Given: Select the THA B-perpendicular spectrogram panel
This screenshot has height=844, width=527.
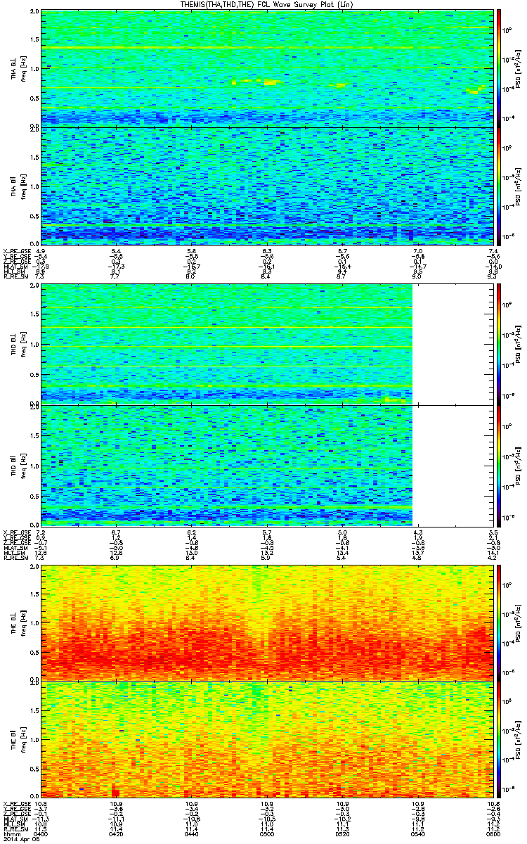Looking at the screenshot, I should coord(266,68).
